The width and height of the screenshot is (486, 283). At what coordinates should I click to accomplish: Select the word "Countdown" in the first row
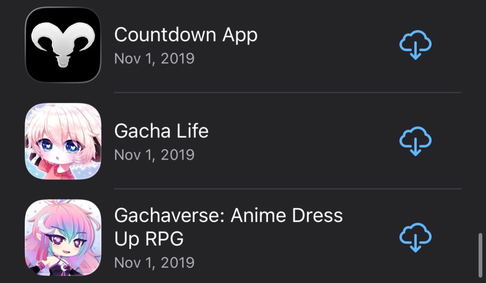[x=165, y=35]
